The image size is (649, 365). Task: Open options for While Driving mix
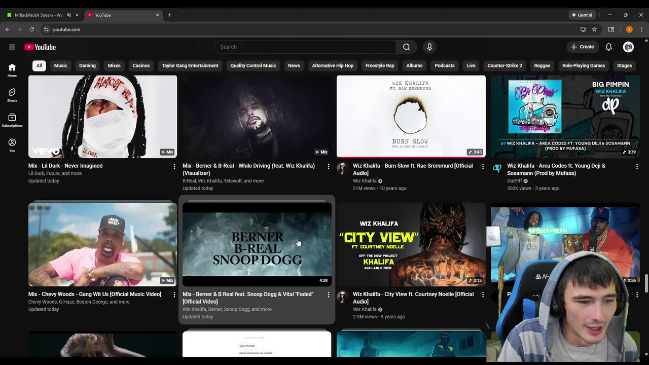[x=328, y=166]
